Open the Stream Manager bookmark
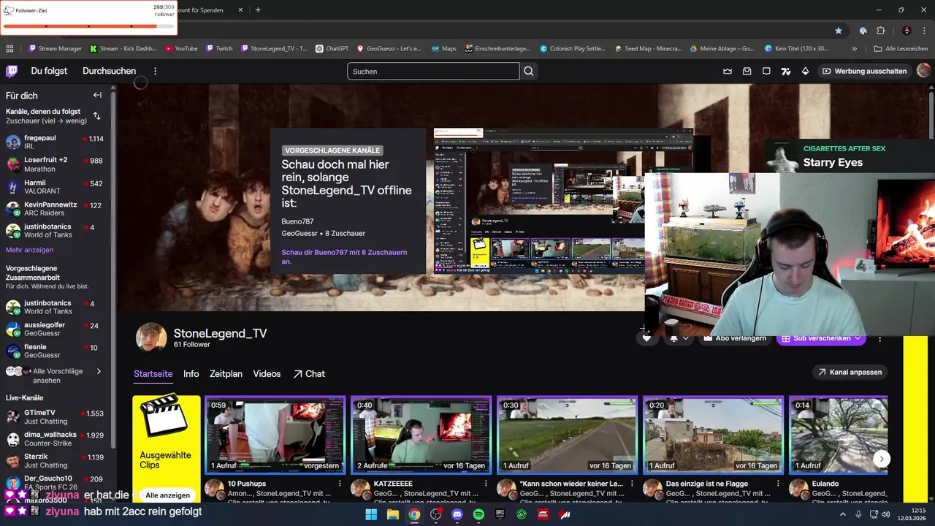 coord(55,49)
